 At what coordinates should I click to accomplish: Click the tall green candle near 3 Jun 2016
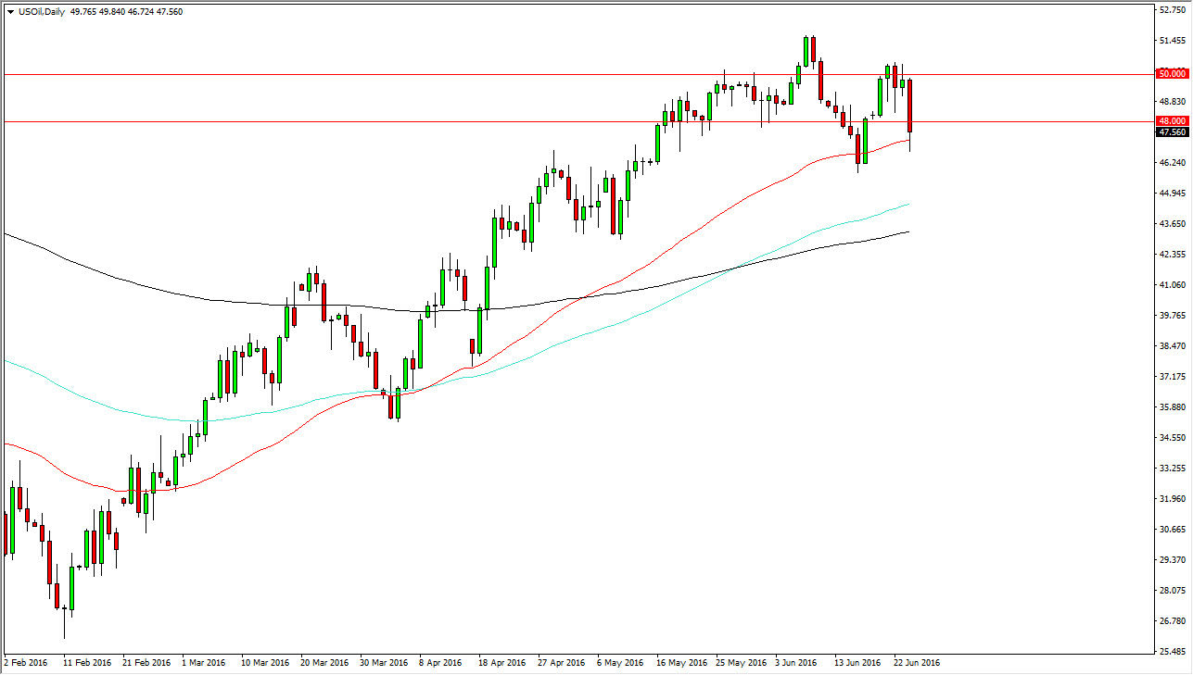806,51
